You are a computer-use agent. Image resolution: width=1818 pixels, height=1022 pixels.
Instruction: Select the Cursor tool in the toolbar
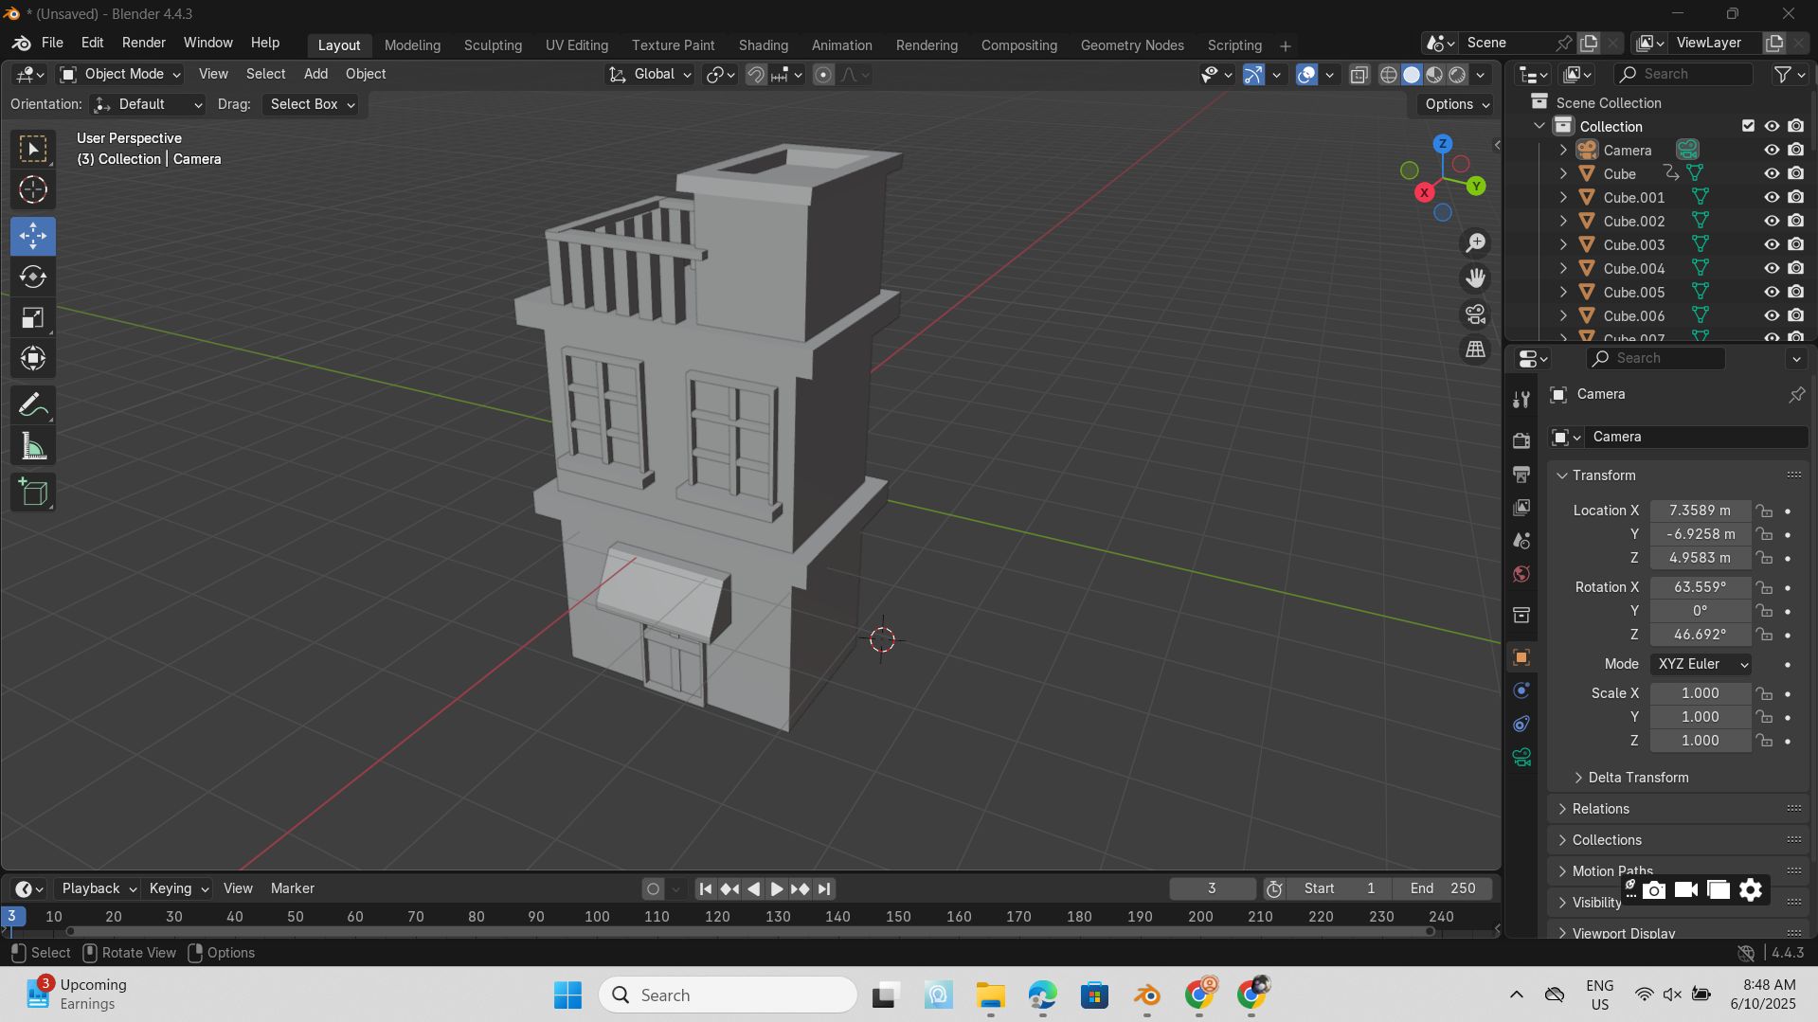33,190
